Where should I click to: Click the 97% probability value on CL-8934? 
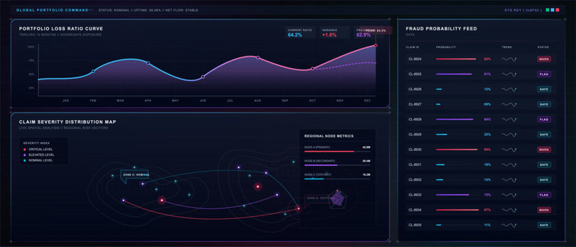[x=487, y=210]
